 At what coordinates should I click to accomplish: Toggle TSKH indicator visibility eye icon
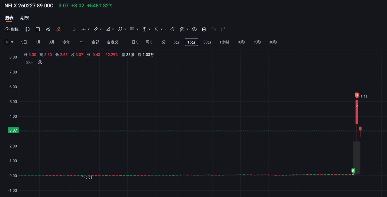click(40, 62)
